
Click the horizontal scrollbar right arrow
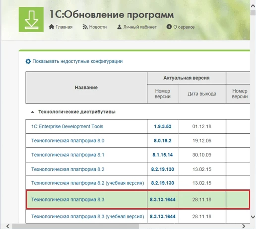coord(244,226)
